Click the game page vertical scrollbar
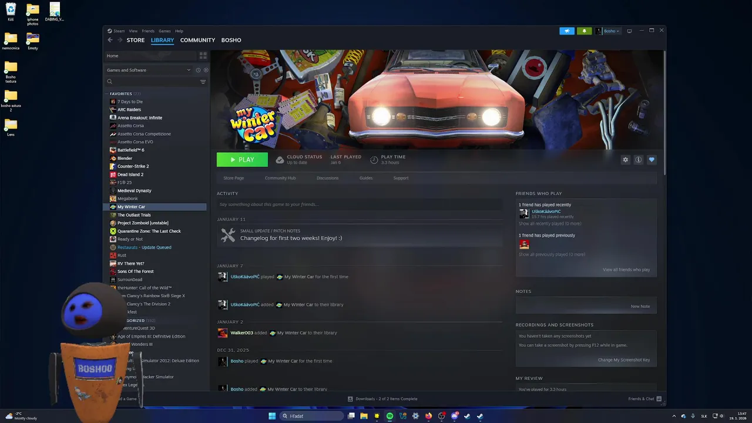752x423 pixels. coord(664,112)
